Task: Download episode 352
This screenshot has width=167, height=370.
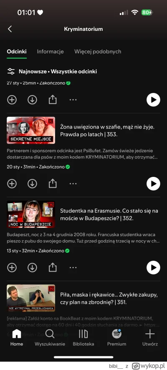Action: pyautogui.click(x=33, y=267)
